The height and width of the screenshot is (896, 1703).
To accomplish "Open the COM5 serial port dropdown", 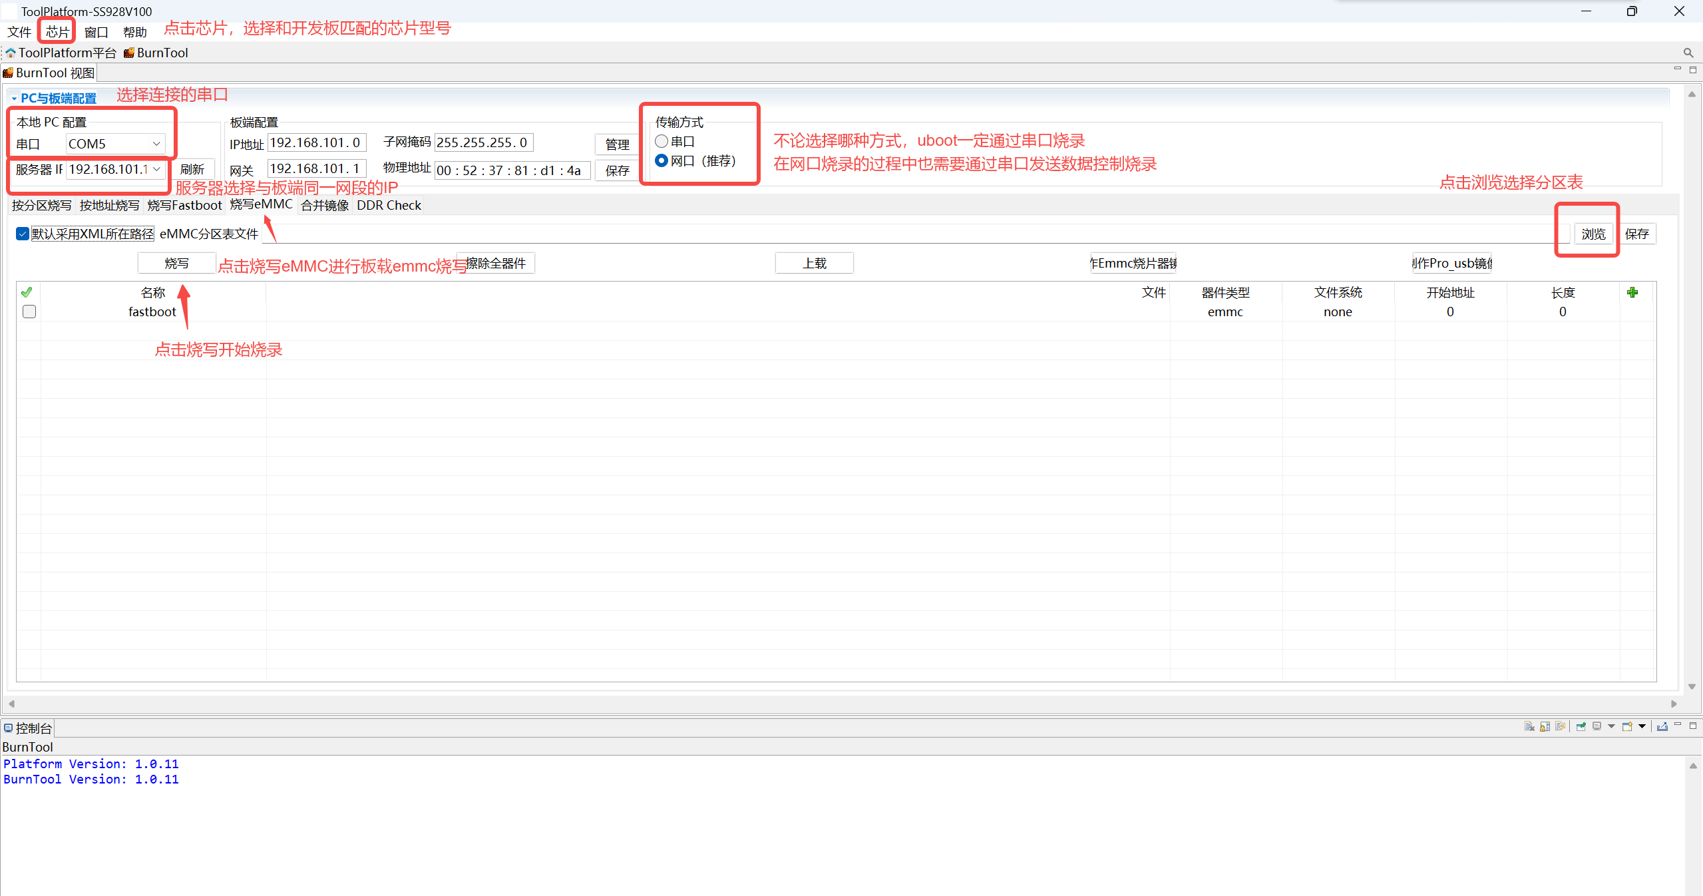I will pyautogui.click(x=156, y=144).
